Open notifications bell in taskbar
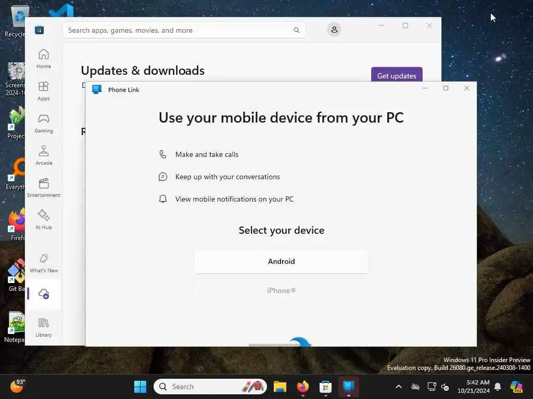Viewport: 533px width, 399px height. (498, 387)
